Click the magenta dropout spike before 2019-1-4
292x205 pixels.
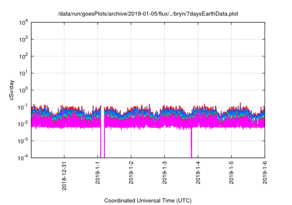coord(191,143)
